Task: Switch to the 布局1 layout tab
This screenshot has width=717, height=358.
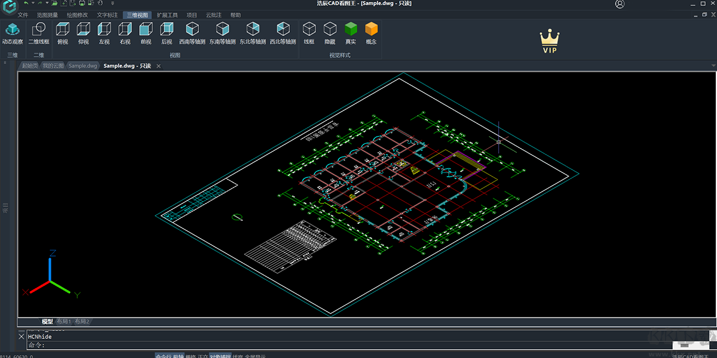Action: tap(64, 322)
